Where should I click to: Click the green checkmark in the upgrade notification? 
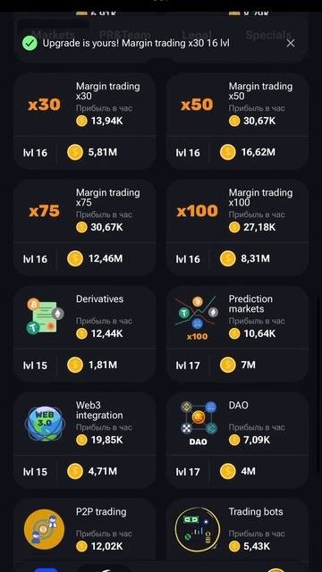(x=30, y=44)
